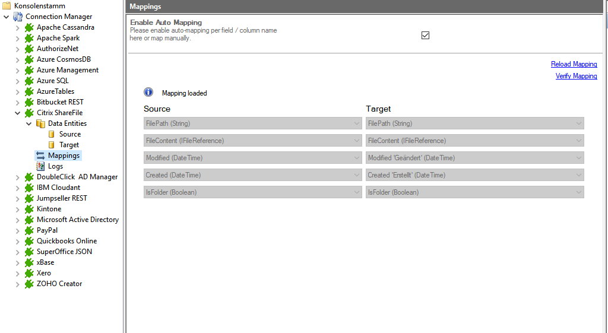Click the Logs icon in tree
This screenshot has width=608, height=333.
pyautogui.click(x=40, y=166)
